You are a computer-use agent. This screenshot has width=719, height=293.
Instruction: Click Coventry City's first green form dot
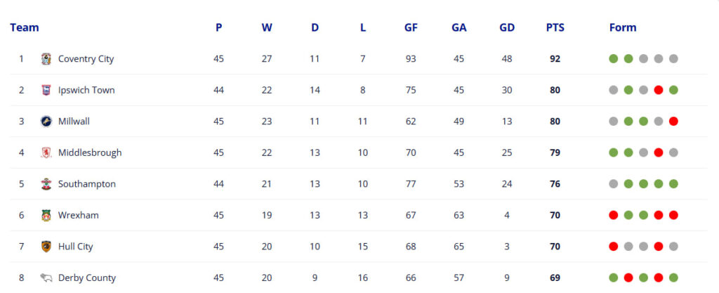tap(613, 59)
